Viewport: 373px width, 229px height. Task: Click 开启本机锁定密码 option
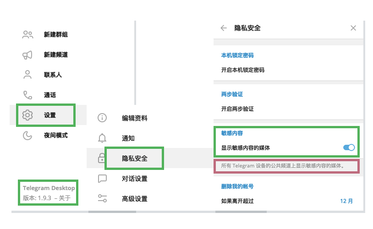(x=243, y=70)
